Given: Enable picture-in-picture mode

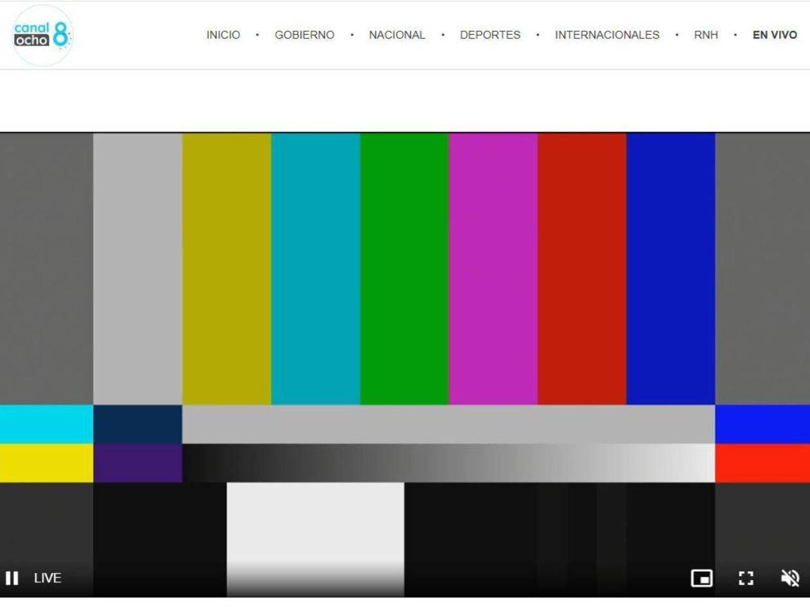Looking at the screenshot, I should pos(701,578).
